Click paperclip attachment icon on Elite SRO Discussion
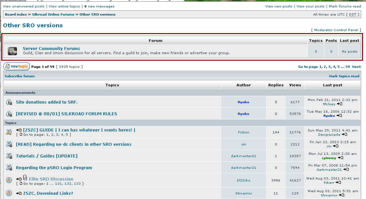The width and height of the screenshot is (366, 199). (25, 178)
